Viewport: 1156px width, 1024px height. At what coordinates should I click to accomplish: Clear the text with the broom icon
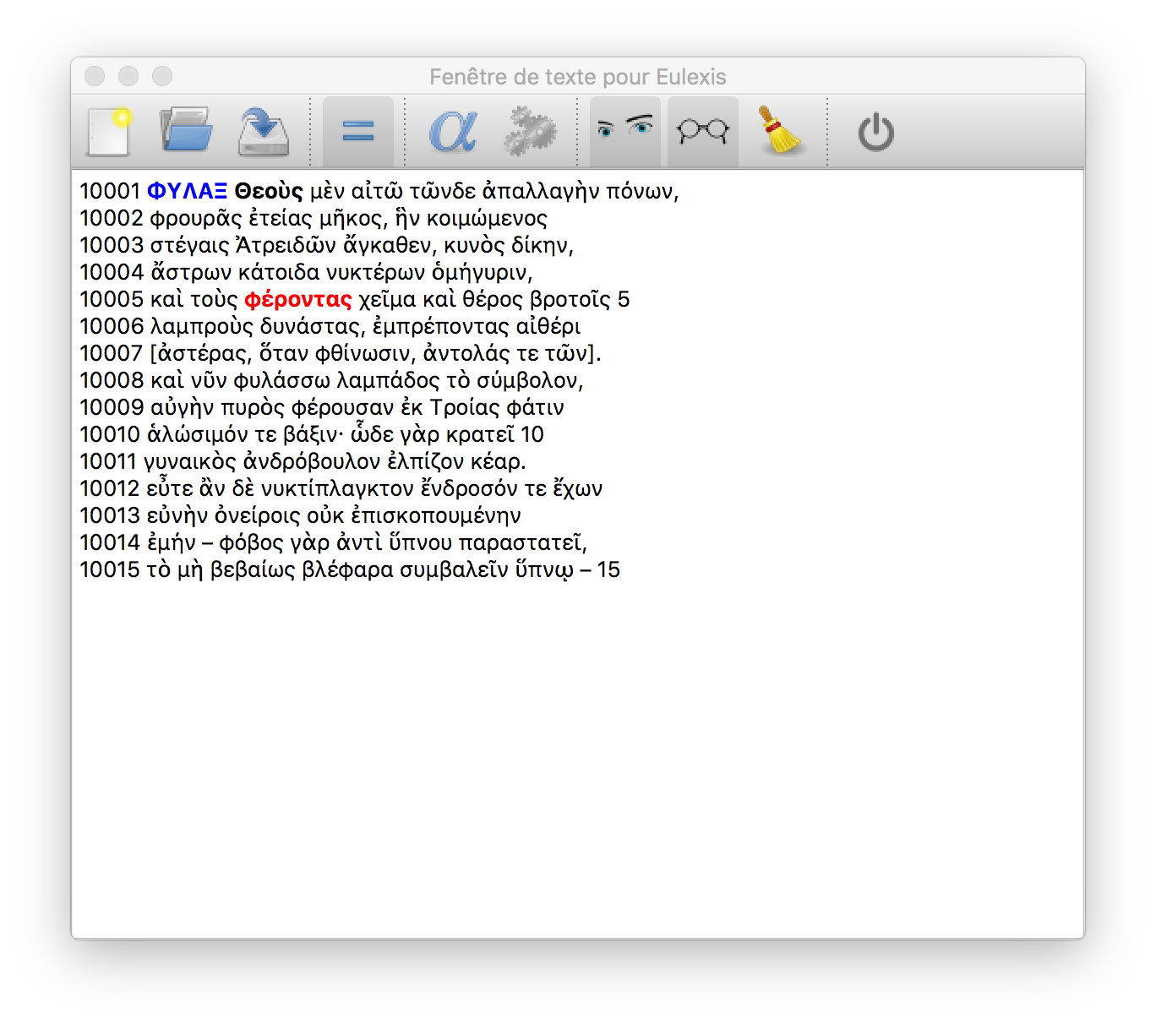point(781,131)
